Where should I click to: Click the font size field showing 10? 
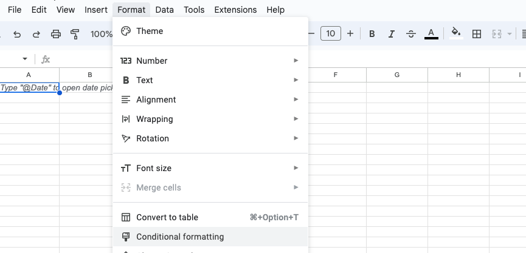pyautogui.click(x=330, y=33)
